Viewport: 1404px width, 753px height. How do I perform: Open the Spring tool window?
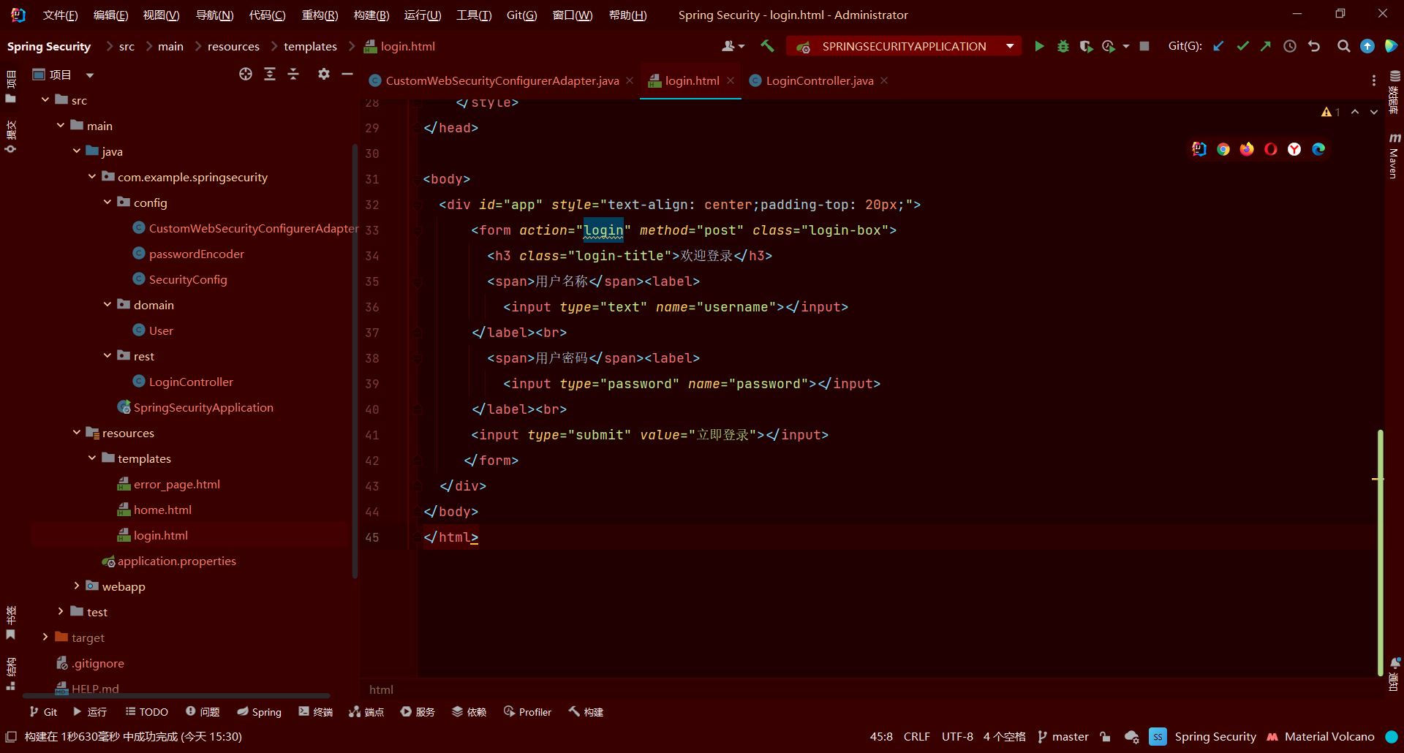pyautogui.click(x=259, y=711)
